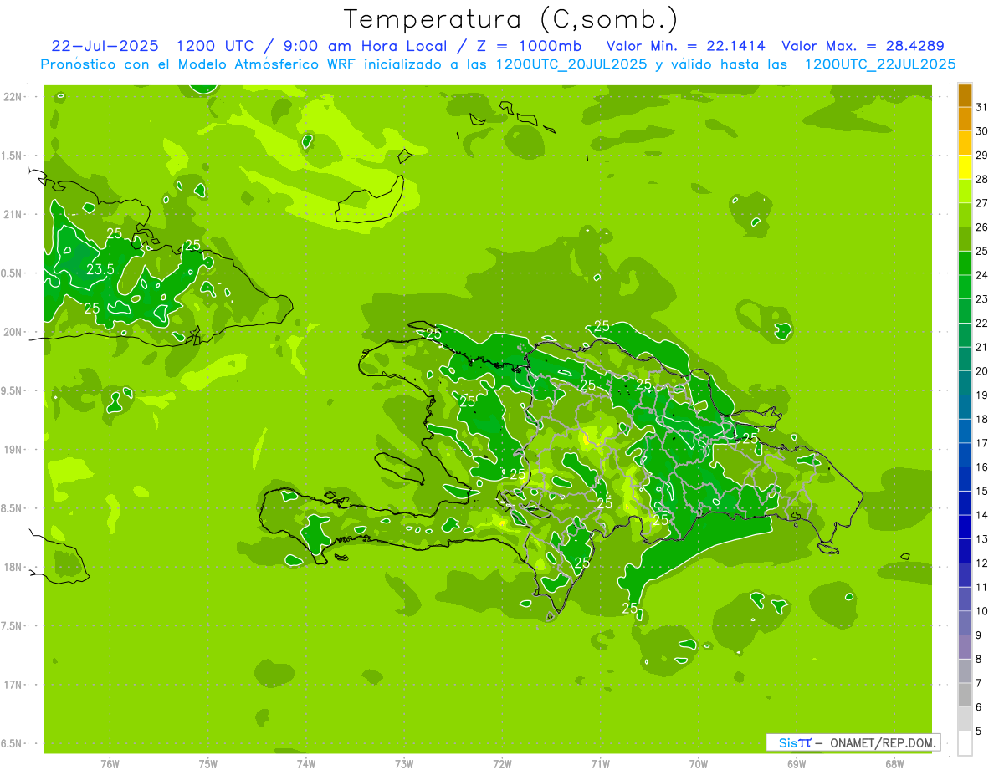Click legend value "28"

(x=982, y=179)
